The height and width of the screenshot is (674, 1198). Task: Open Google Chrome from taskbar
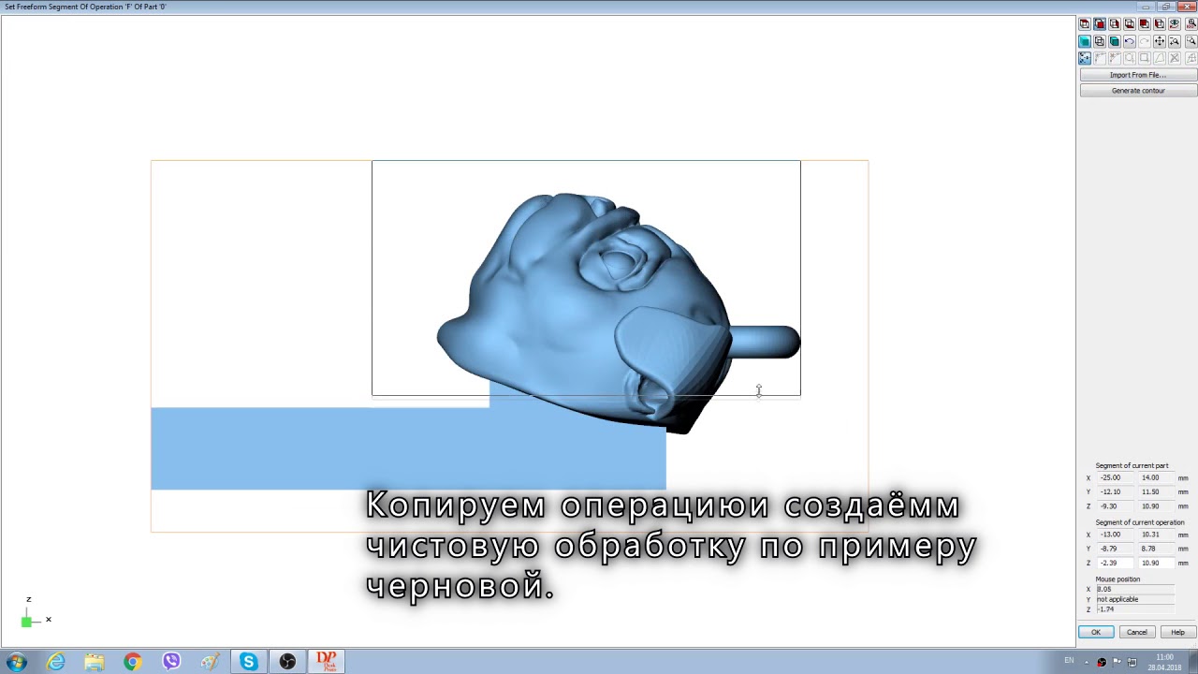tap(133, 662)
